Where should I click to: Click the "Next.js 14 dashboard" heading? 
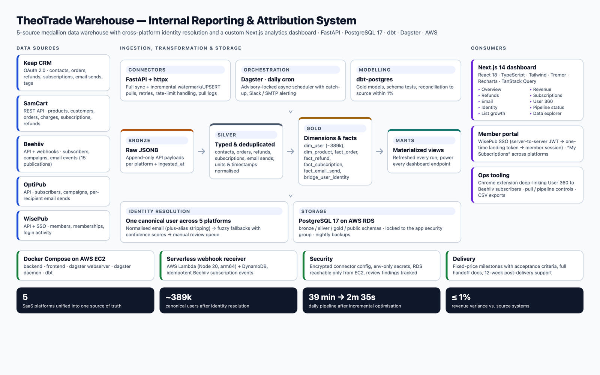[507, 67]
